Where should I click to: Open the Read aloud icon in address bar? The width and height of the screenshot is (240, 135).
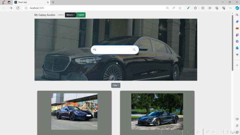click(174, 8)
